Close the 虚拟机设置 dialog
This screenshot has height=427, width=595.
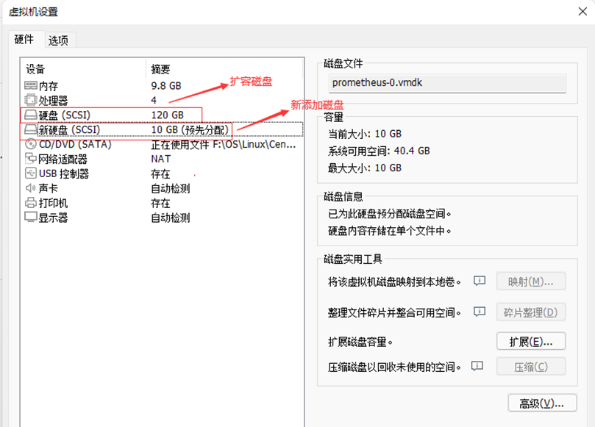582,12
